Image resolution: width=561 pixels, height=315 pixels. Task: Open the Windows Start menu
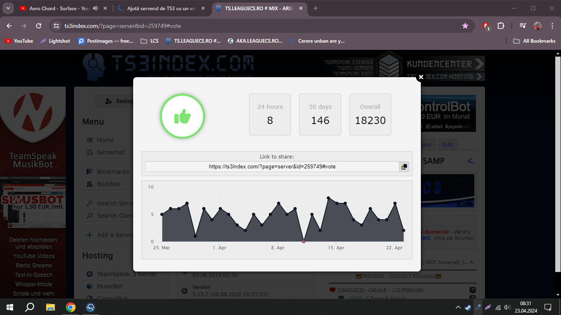(10, 307)
